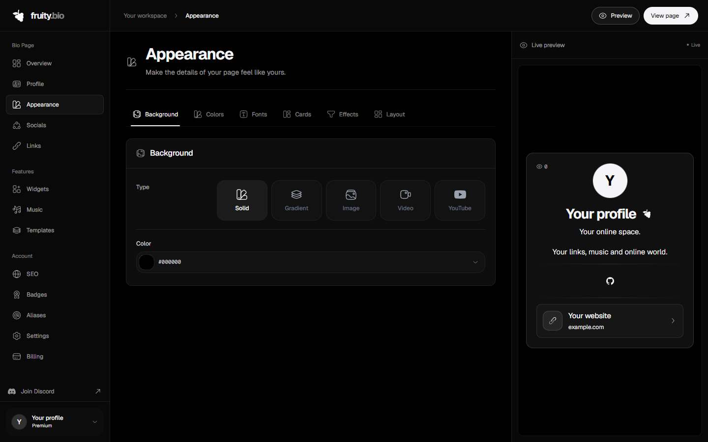Viewport: 708px width, 442px height.
Task: Open Overview in the sidebar
Action: point(55,63)
